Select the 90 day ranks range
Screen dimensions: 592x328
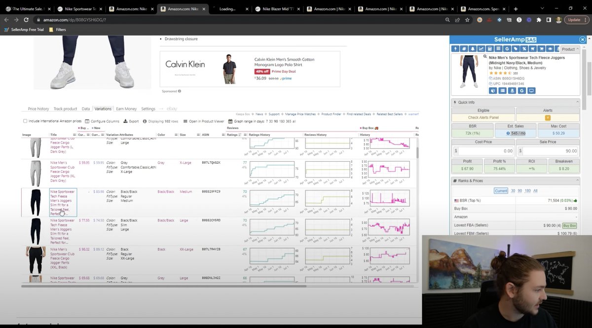click(x=520, y=190)
